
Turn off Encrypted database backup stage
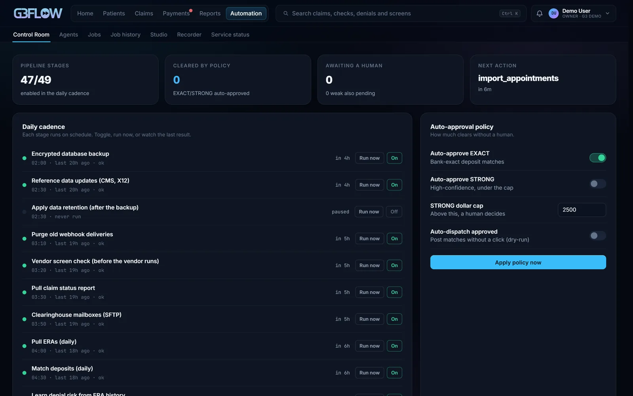394,158
